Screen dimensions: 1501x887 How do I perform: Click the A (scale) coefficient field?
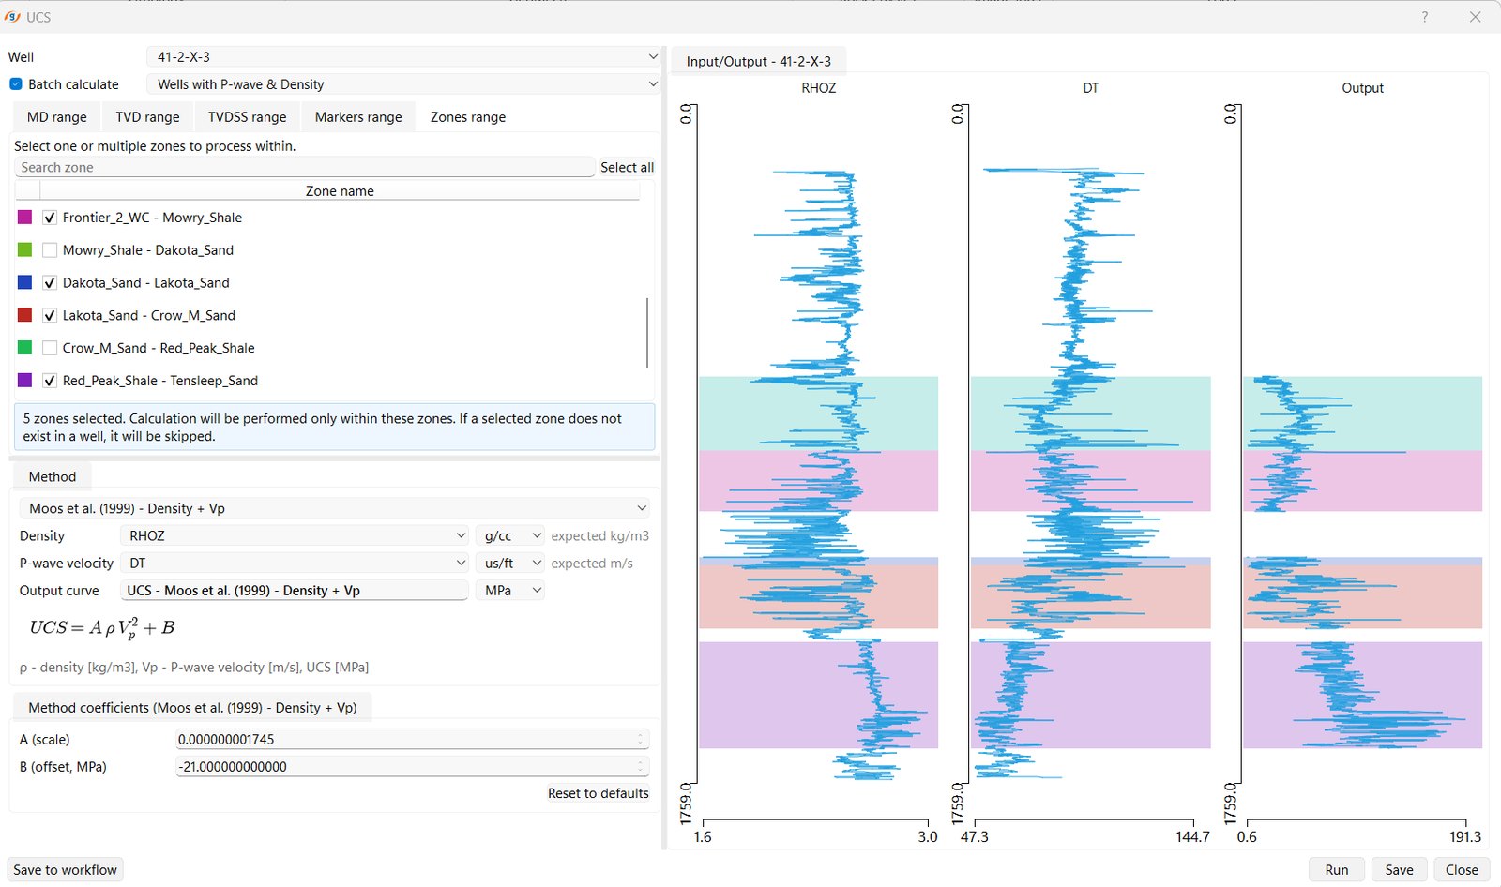pos(412,739)
